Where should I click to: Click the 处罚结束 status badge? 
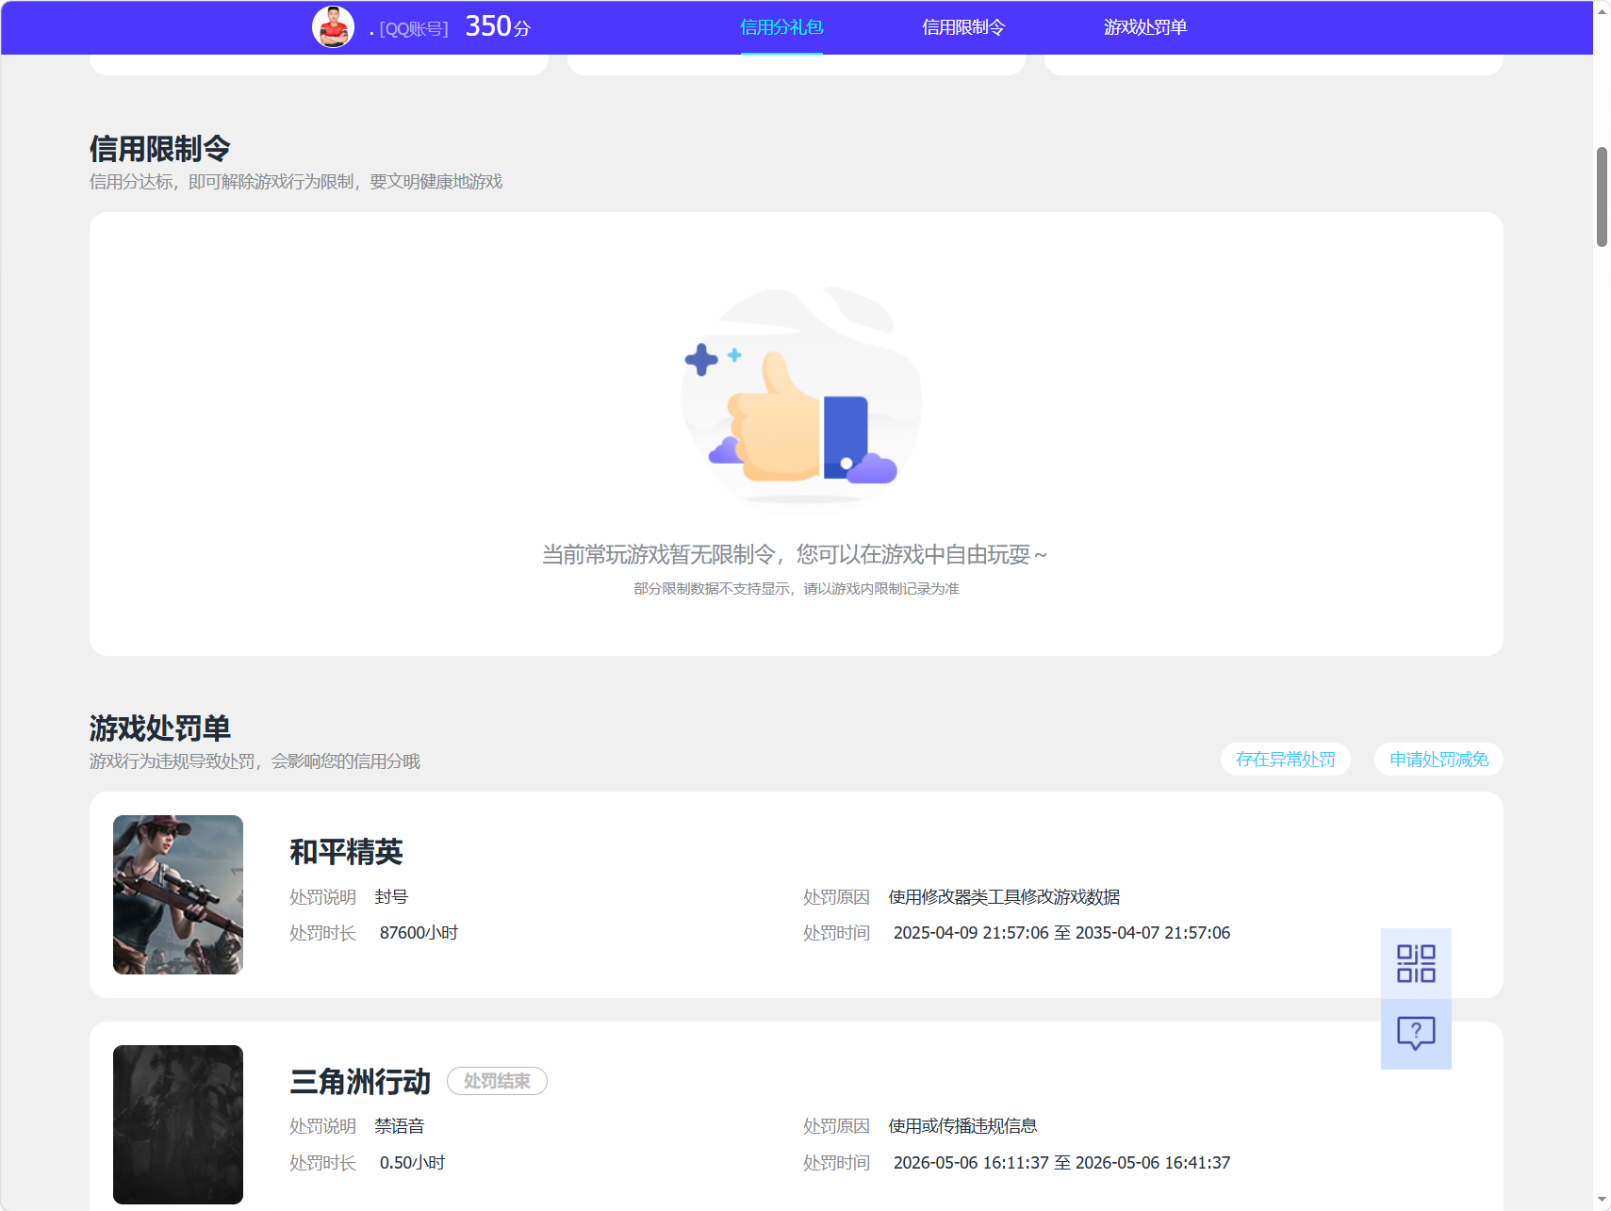tap(497, 1081)
